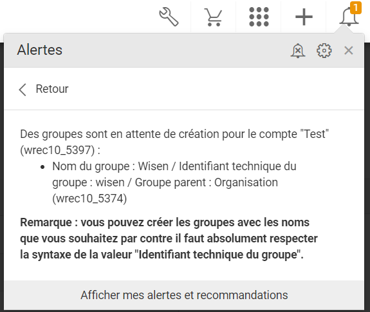This screenshot has width=370, height=312.
Task: Click the orange notification badge showing 1
Action: (356, 8)
